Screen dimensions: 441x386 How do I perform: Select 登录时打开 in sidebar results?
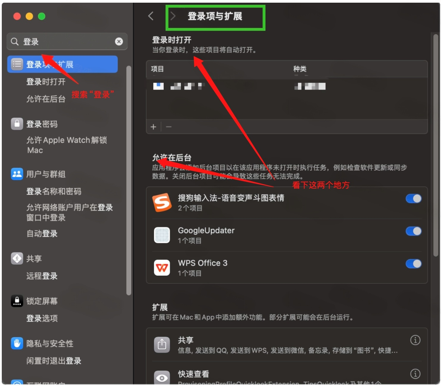point(46,82)
